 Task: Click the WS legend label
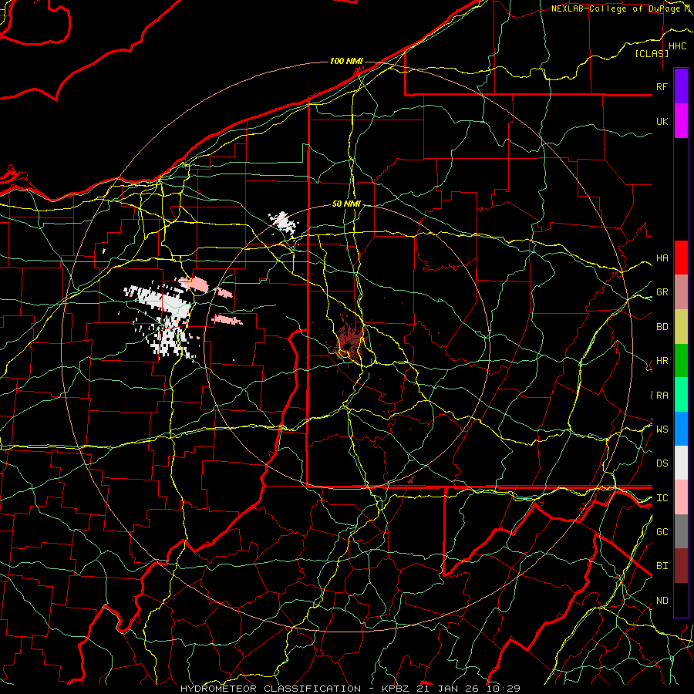click(662, 430)
